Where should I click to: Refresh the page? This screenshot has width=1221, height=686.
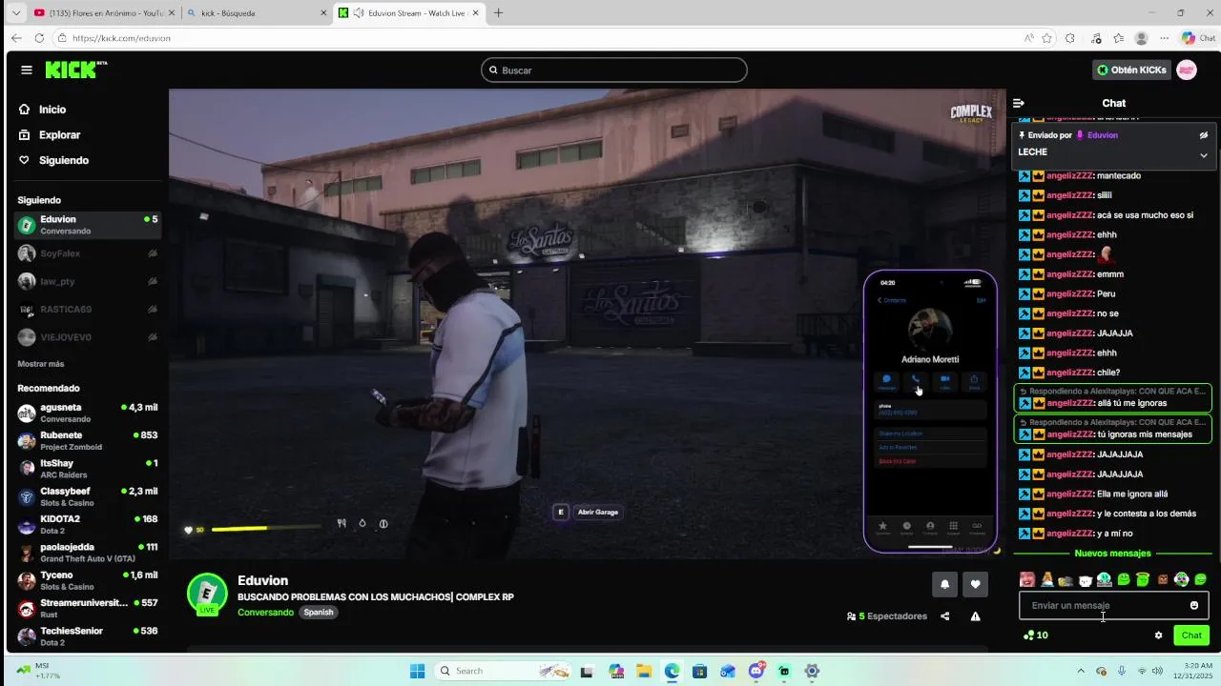[39, 38]
